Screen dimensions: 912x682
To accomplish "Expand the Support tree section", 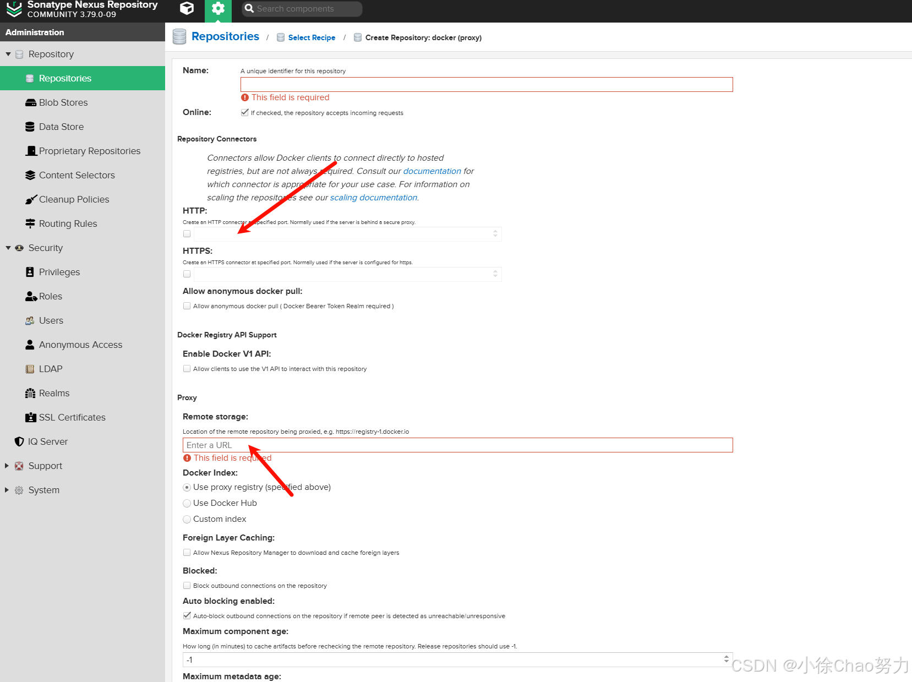I will (x=7, y=466).
